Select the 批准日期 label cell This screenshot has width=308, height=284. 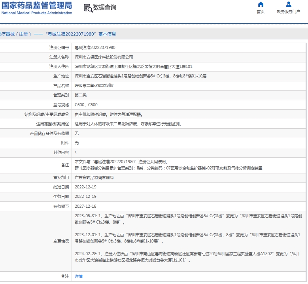pyautogui.click(x=36, y=187)
